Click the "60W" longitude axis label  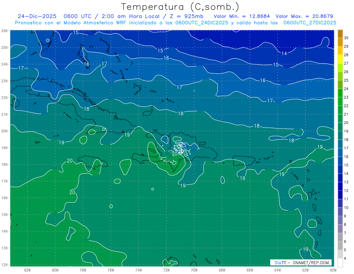pos(333,270)
